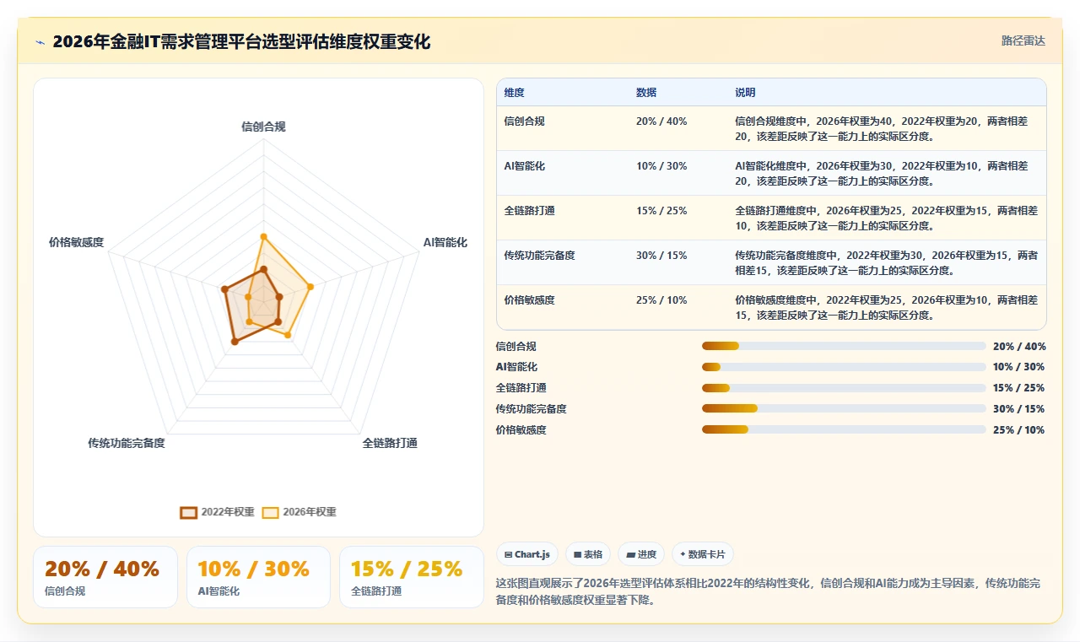Click the summary paragraph below the tags

(768, 591)
